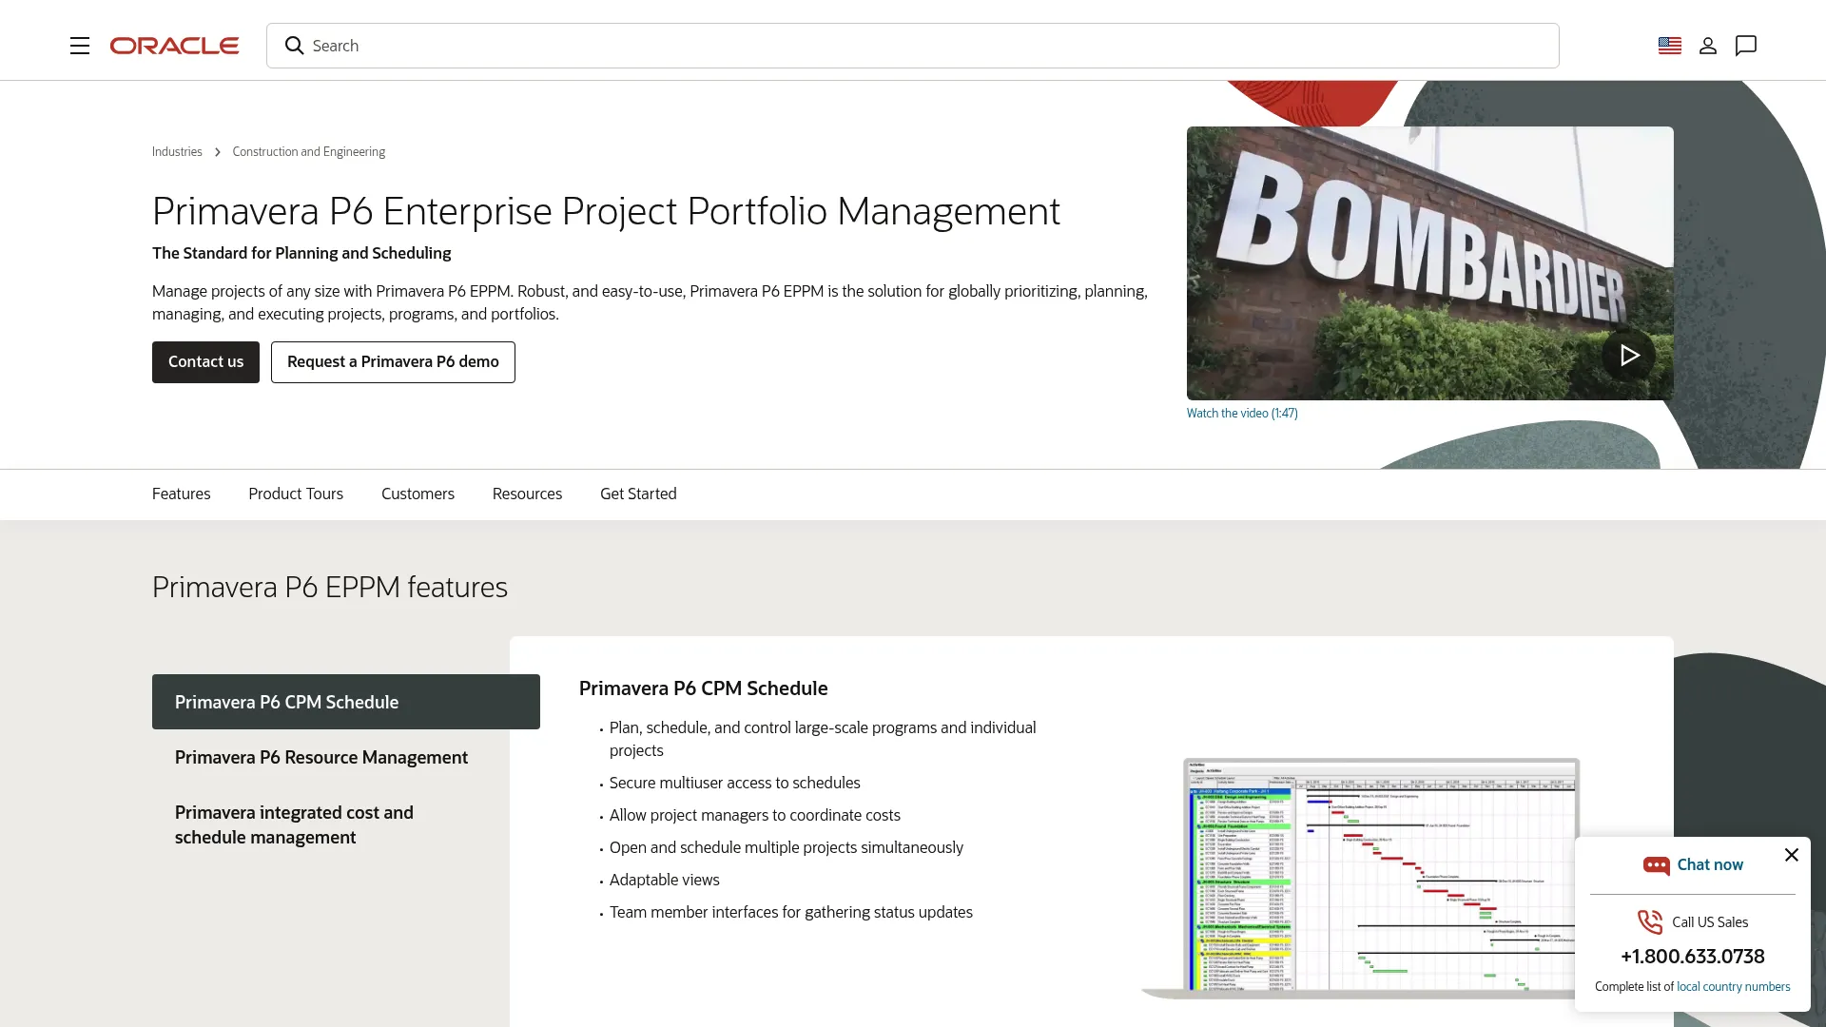Image resolution: width=1826 pixels, height=1027 pixels.
Task: Click into the Search field
Action: (x=913, y=46)
